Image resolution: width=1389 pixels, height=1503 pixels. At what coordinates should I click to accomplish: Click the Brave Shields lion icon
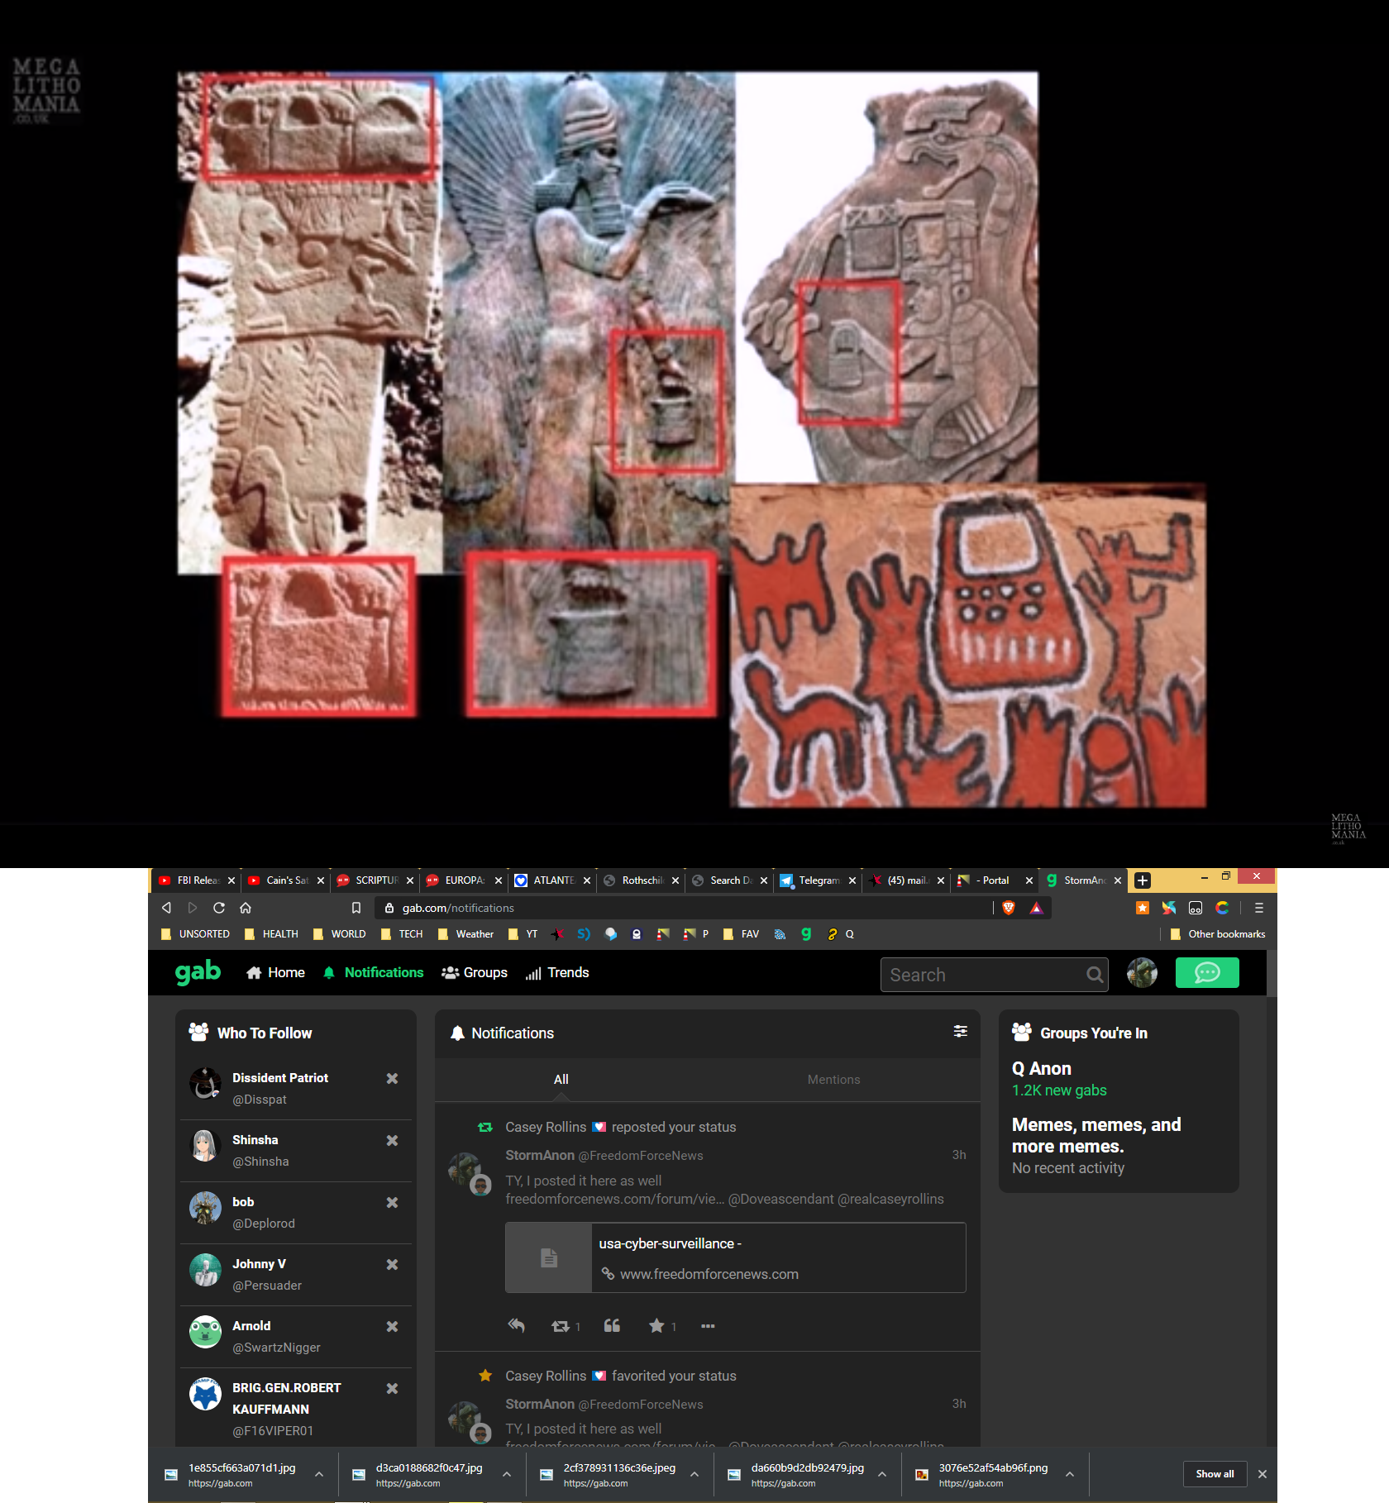click(1008, 908)
